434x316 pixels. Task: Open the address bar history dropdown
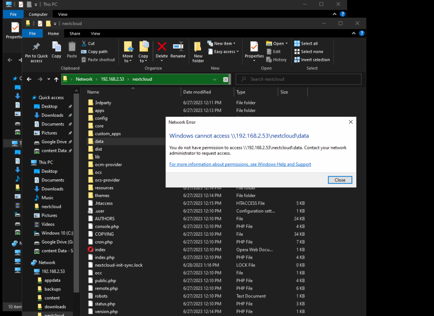coord(214,79)
